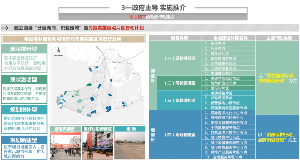Click the 屋仔村沿街餐馆 photo caption
This screenshot has height=160, width=300.
[x=97, y=129]
